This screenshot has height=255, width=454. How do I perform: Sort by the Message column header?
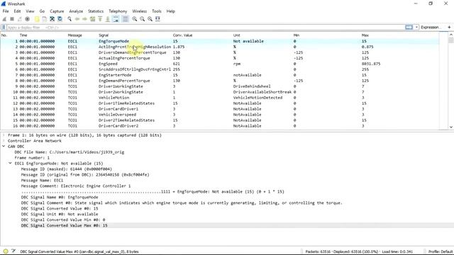point(74,35)
